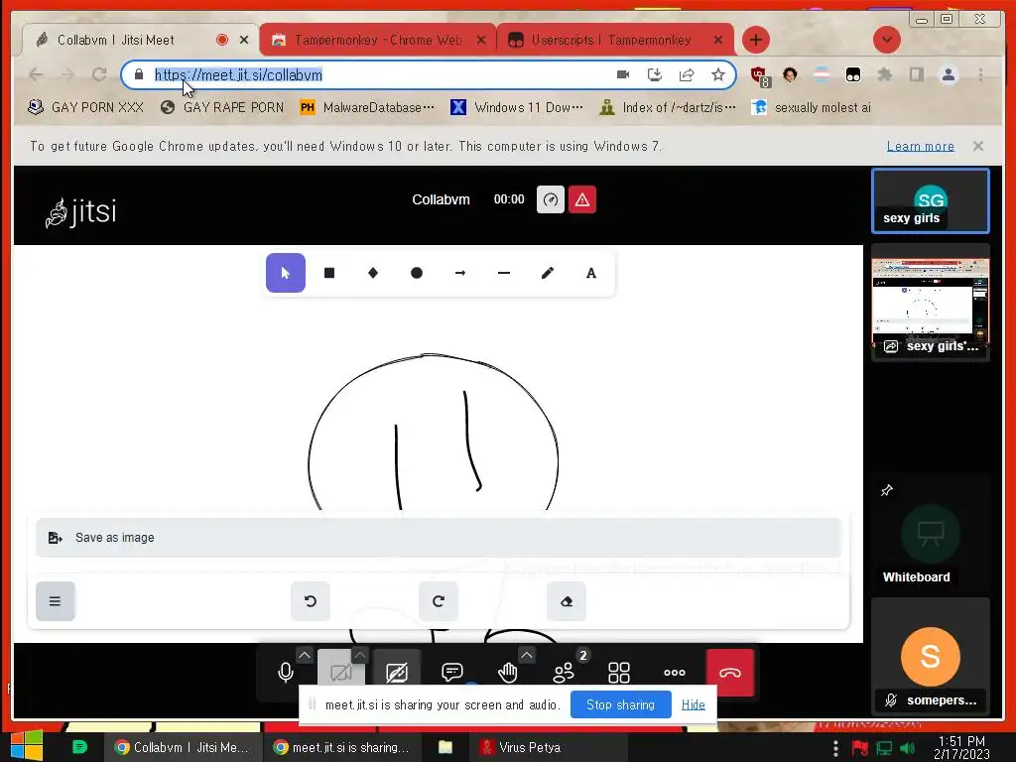Click the Hide link in sharing bar
The image size is (1016, 762).
(x=694, y=704)
